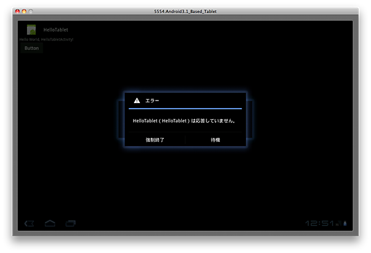Click the dimmed Button widget
Viewport: 371px width, 253px height.
(32, 48)
